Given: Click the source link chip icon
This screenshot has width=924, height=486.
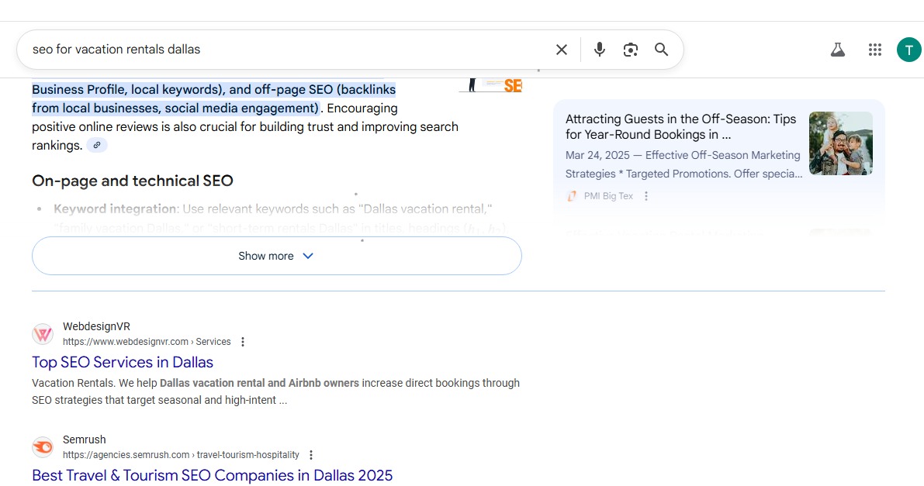Looking at the screenshot, I should point(97,145).
